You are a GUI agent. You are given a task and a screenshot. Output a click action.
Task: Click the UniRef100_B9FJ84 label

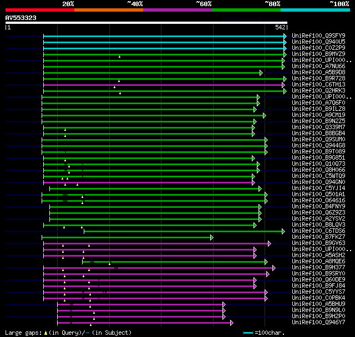click(318, 286)
